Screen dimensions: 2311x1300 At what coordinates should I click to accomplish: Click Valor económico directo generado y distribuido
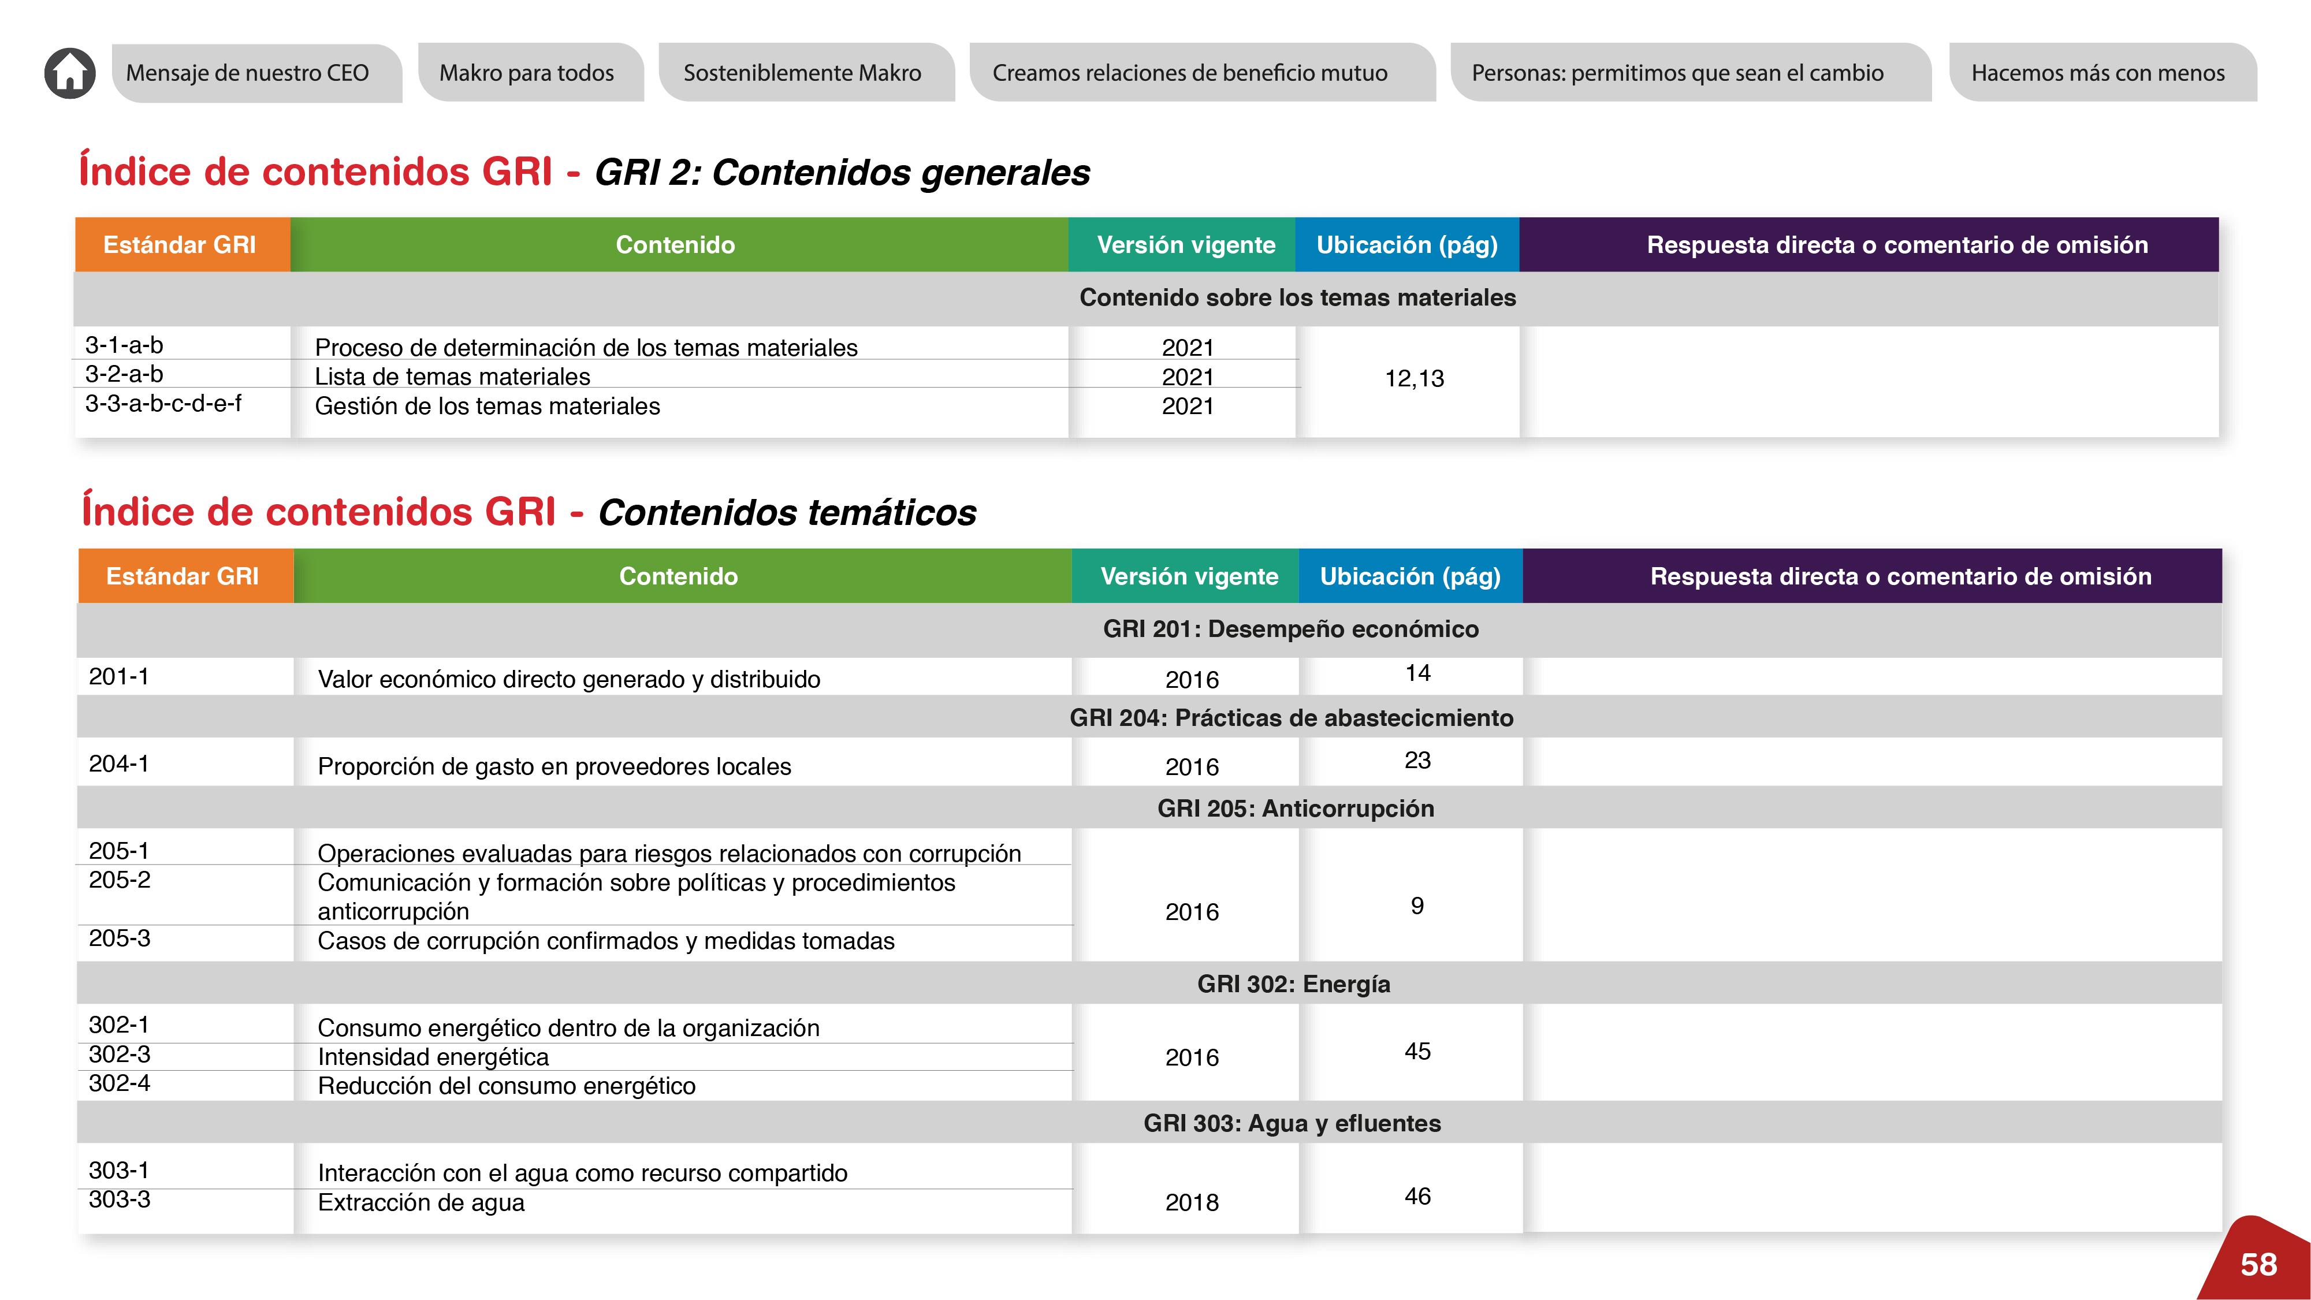[x=569, y=679]
